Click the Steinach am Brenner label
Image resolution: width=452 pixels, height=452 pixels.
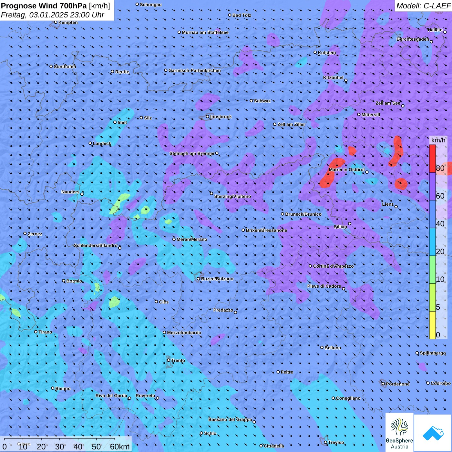click(192, 153)
